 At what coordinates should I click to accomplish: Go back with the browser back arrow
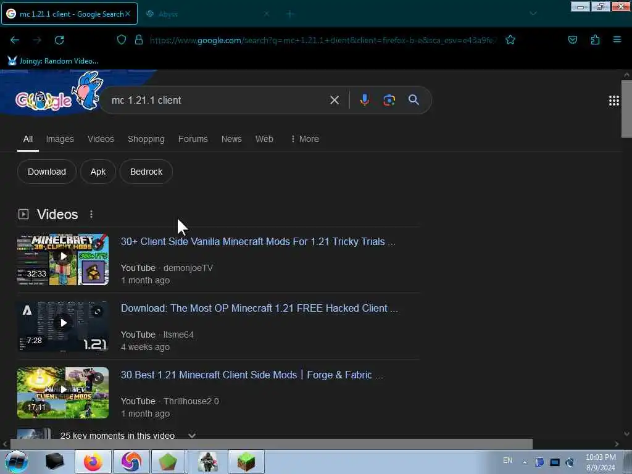point(15,40)
